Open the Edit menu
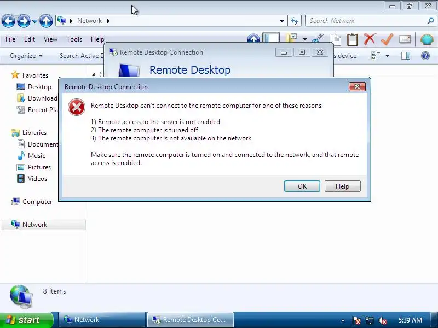Screen dimensions: 438x328 tap(30, 39)
